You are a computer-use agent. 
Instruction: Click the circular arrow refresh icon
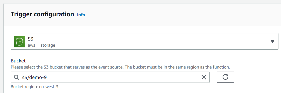click(225, 77)
